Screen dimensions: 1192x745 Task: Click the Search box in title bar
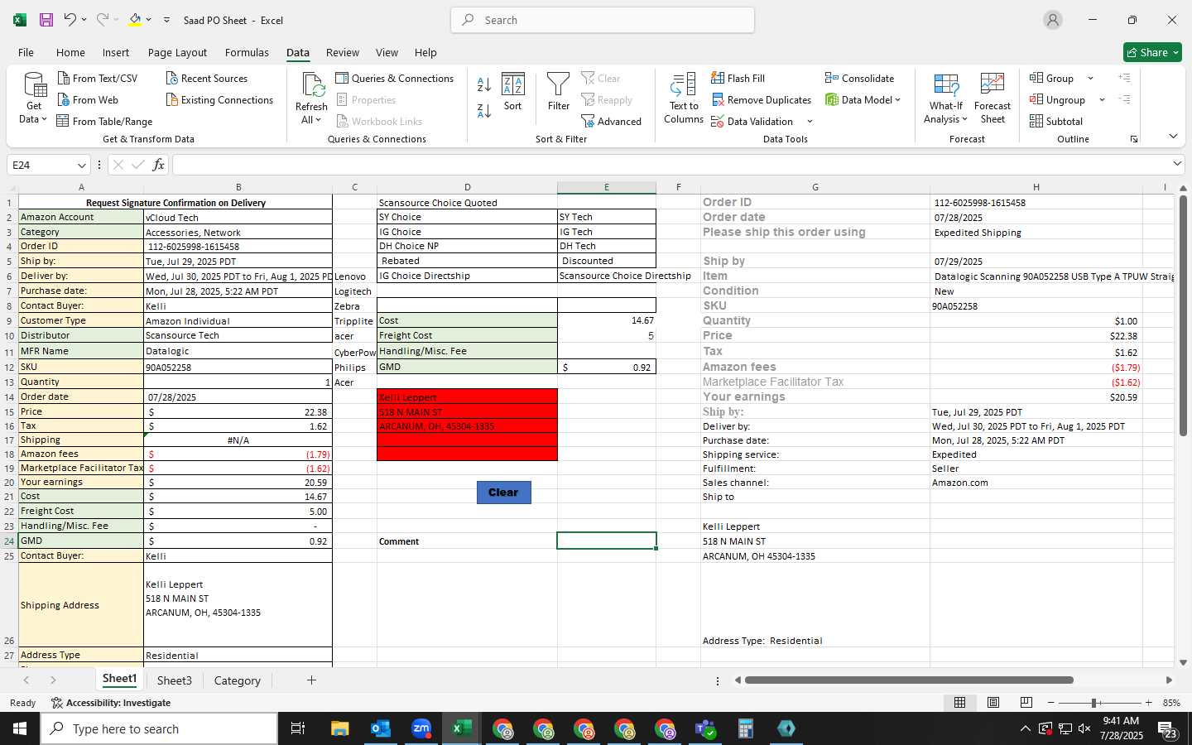[x=603, y=20]
